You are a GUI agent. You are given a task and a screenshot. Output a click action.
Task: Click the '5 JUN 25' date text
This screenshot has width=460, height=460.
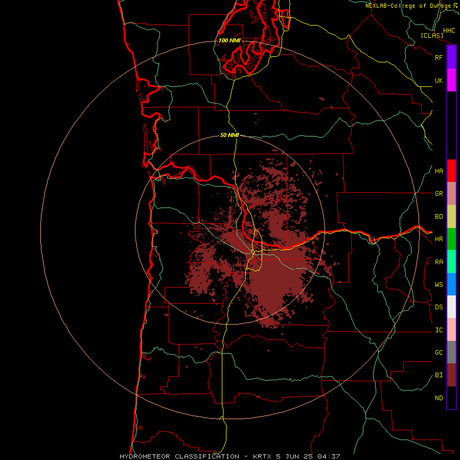click(294, 456)
